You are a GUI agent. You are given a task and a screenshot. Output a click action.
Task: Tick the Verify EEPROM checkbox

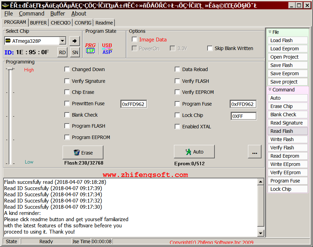177,92
